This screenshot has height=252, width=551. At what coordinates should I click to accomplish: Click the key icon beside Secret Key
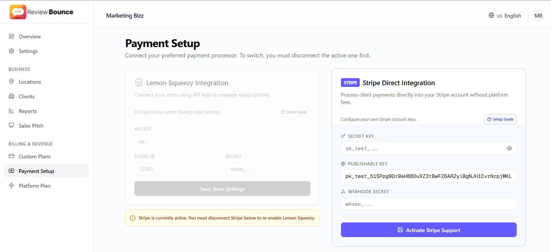pyautogui.click(x=343, y=136)
